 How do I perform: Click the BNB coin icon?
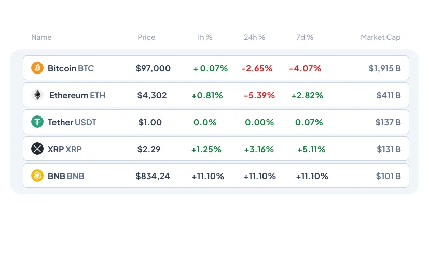(37, 176)
